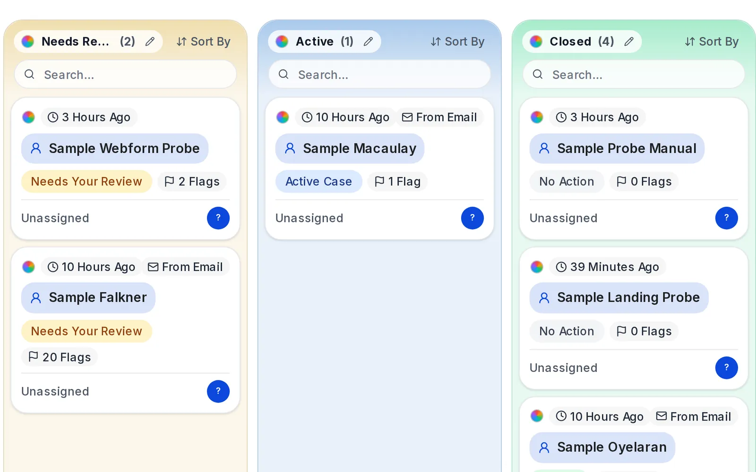
Task: Open Sort By in Active column
Action: (x=457, y=42)
